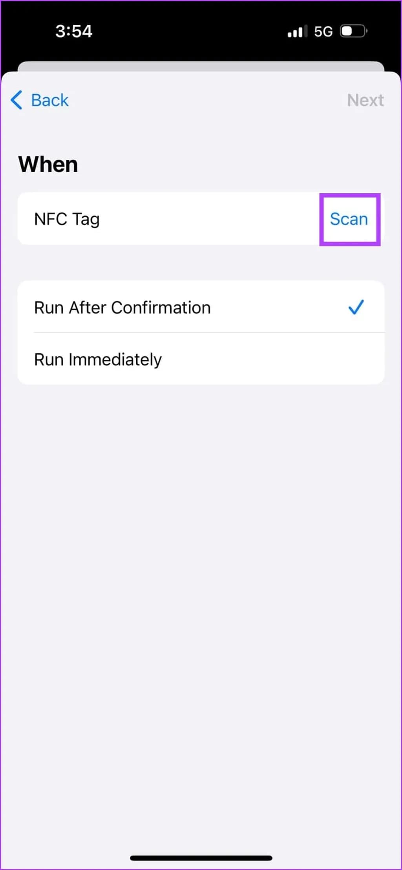Tap the When section heading

(48, 164)
